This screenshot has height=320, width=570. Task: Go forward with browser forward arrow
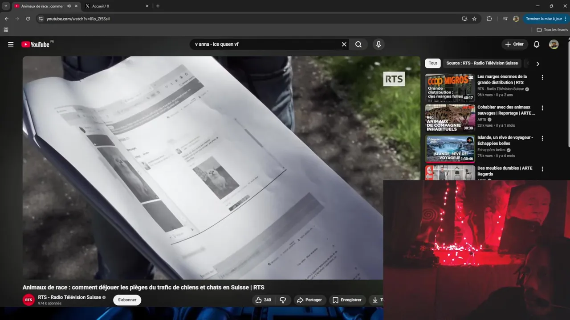(17, 19)
